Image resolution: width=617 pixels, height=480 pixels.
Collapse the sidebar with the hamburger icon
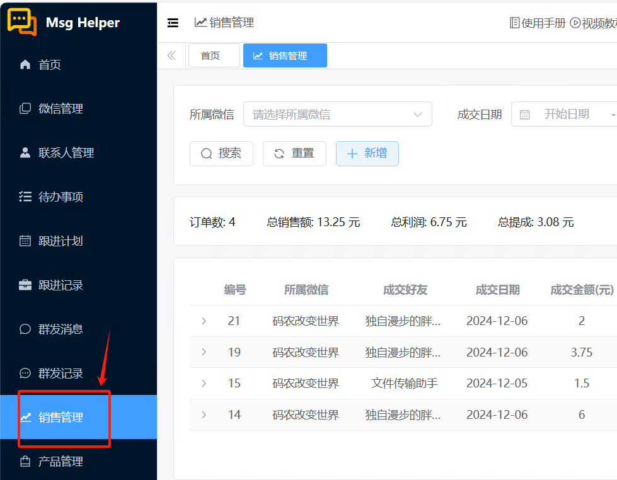[x=173, y=23]
